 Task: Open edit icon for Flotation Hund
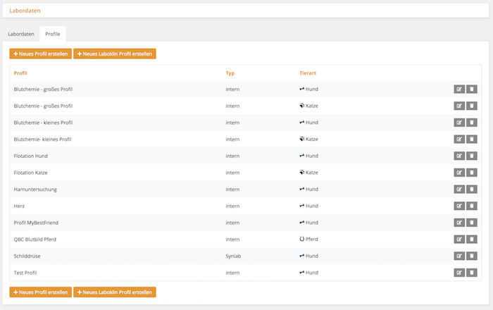click(x=459, y=156)
